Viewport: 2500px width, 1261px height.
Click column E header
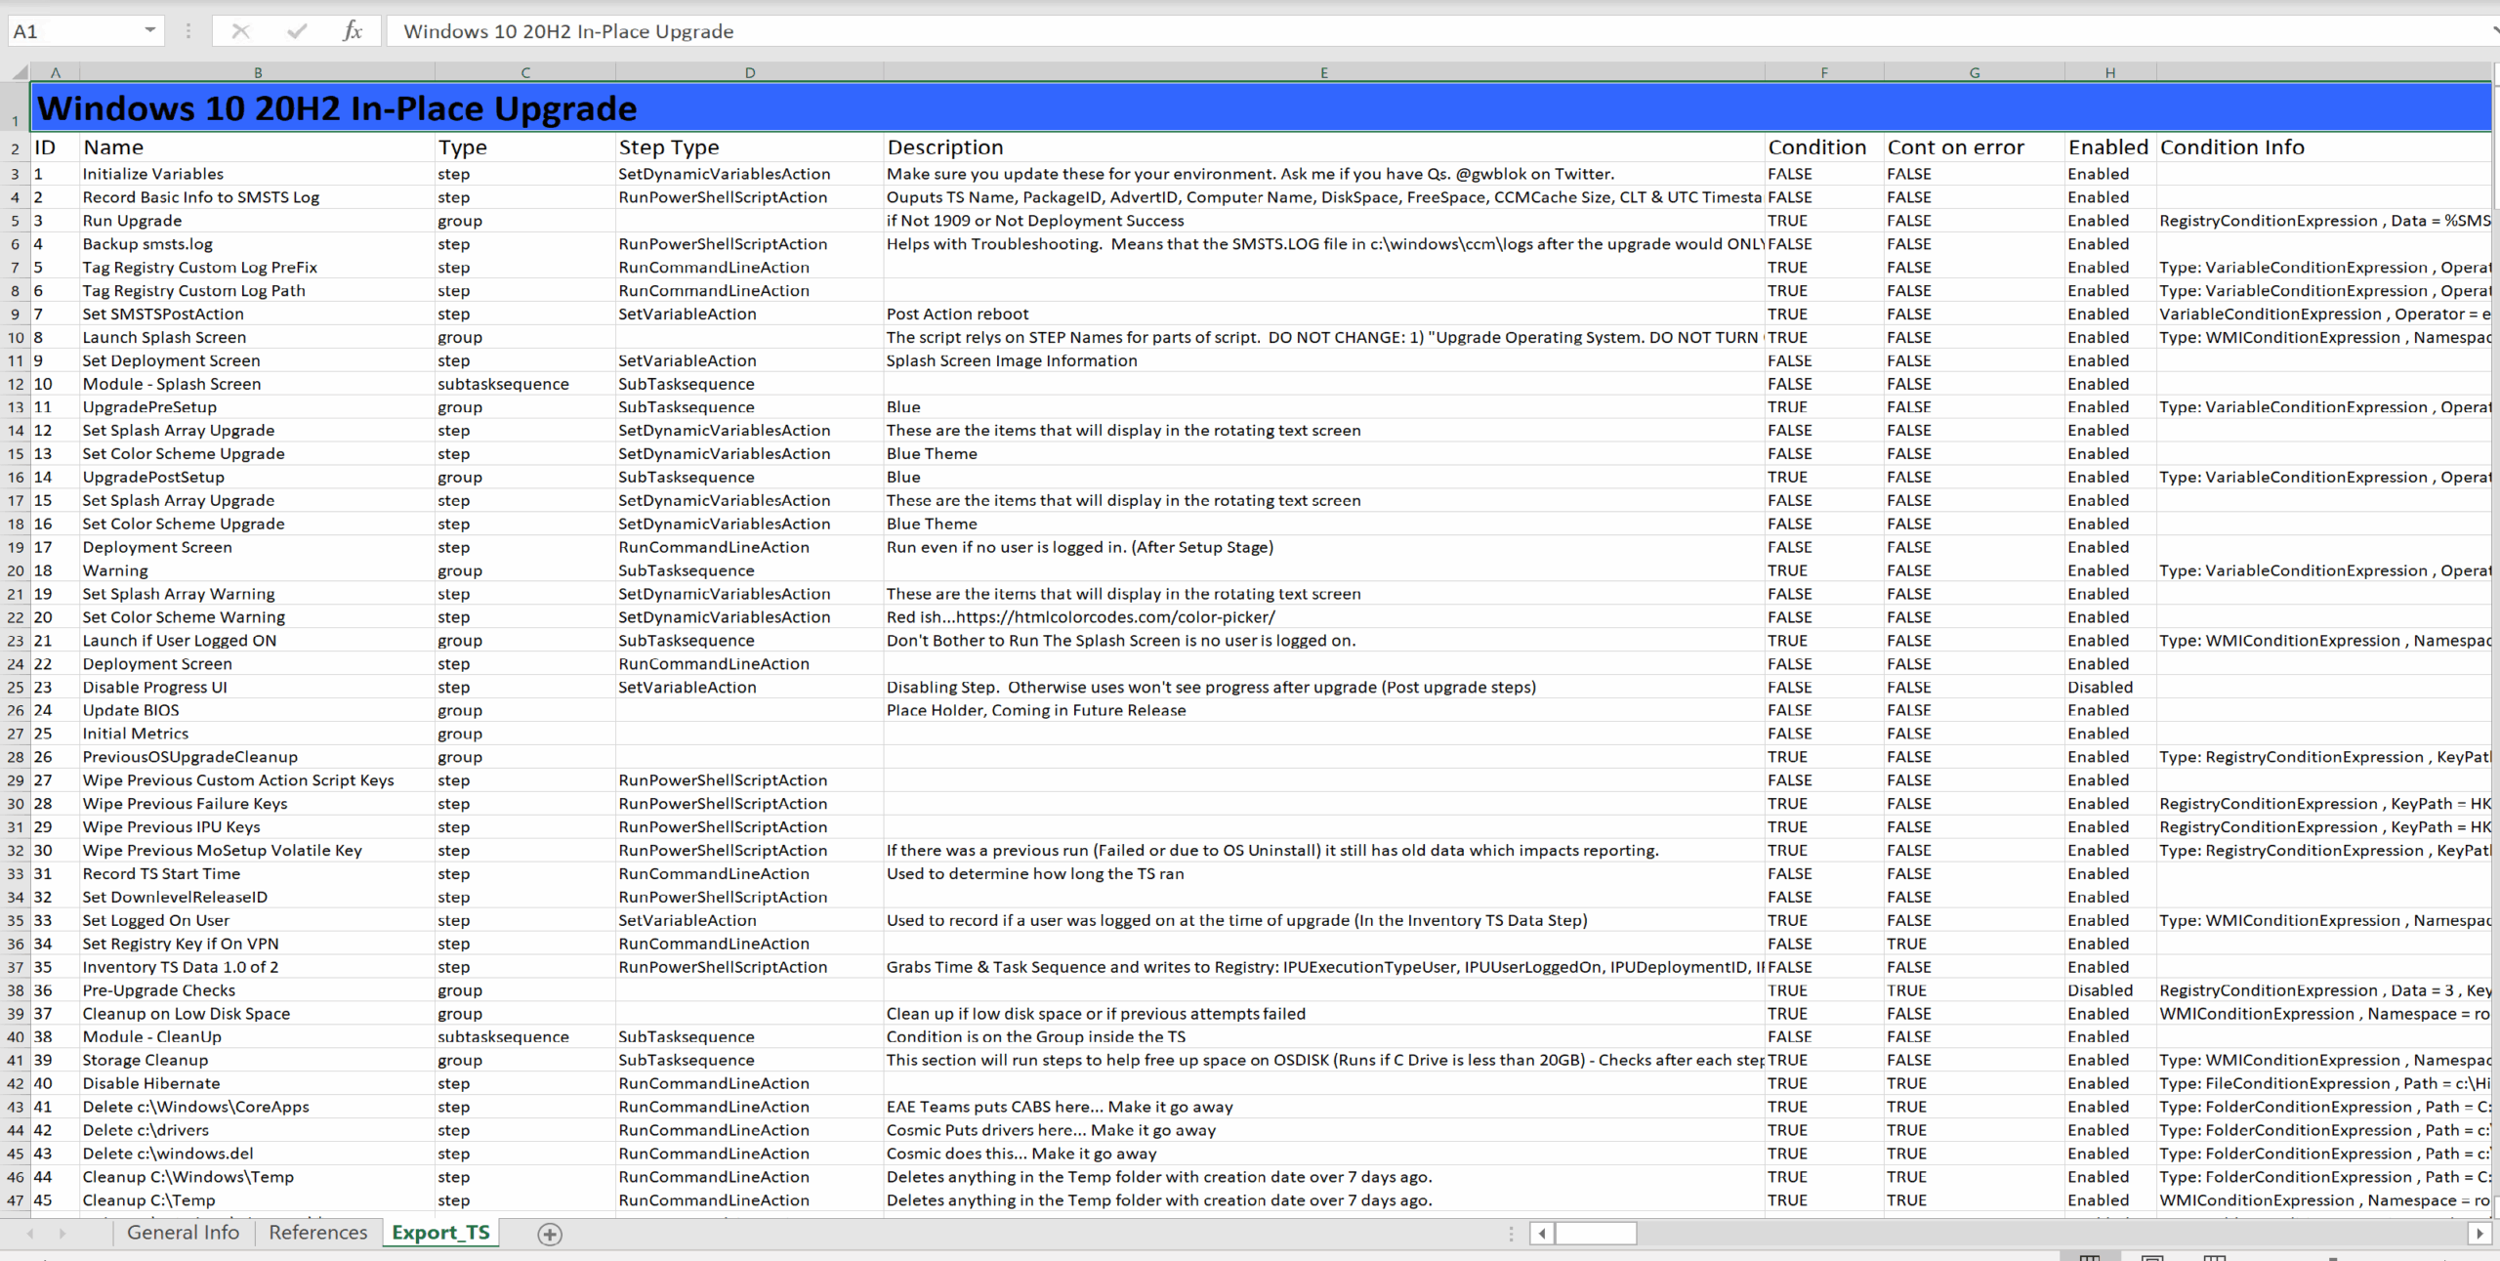[1323, 72]
